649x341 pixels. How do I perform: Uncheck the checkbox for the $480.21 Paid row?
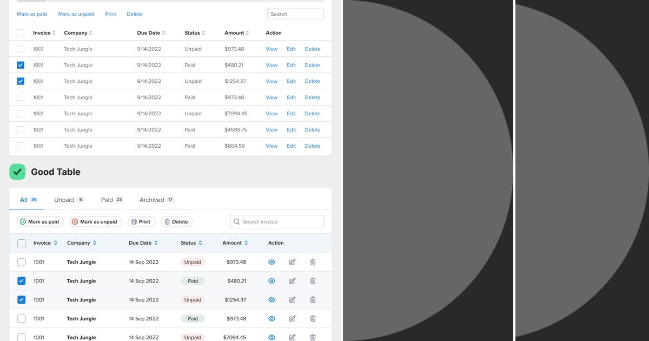[x=22, y=280]
